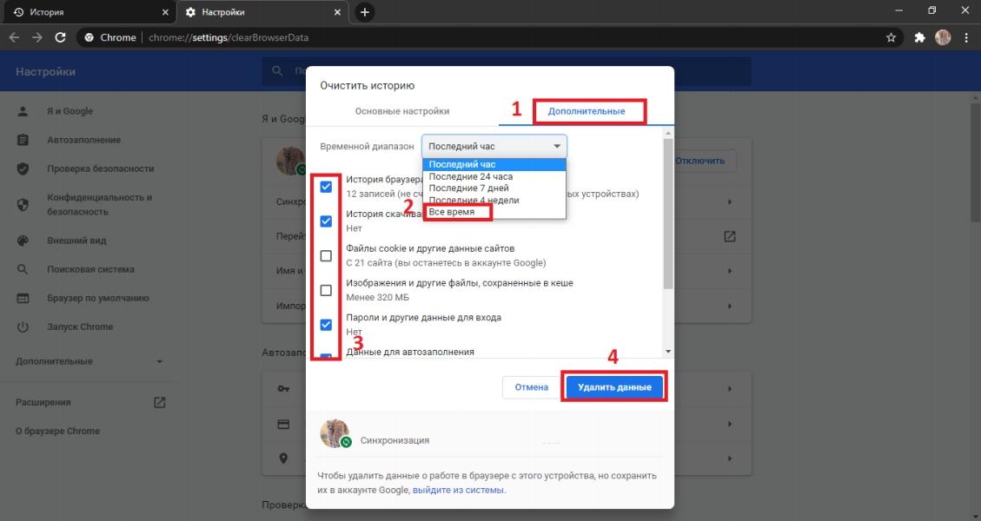The width and height of the screenshot is (981, 521).
Task: Switch to the Настройки browser tab
Action: point(262,12)
